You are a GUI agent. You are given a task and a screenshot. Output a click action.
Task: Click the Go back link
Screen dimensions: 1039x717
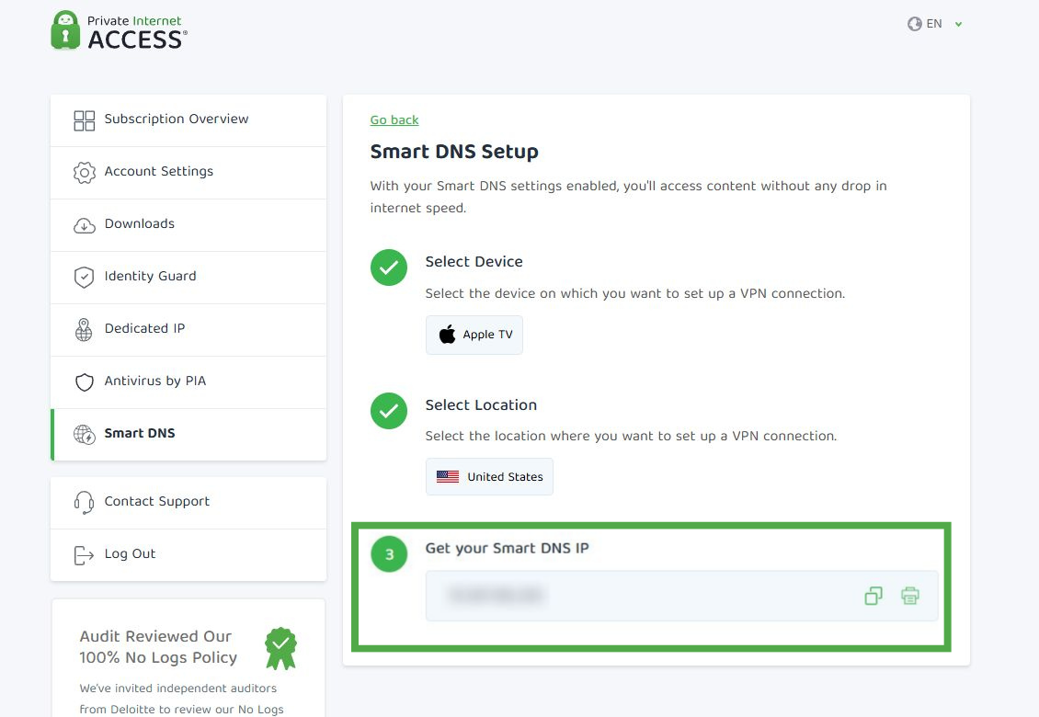(x=394, y=119)
